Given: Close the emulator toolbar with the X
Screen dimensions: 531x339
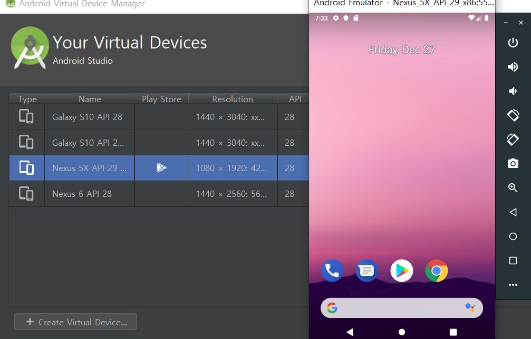Looking at the screenshot, I should pos(521,23).
